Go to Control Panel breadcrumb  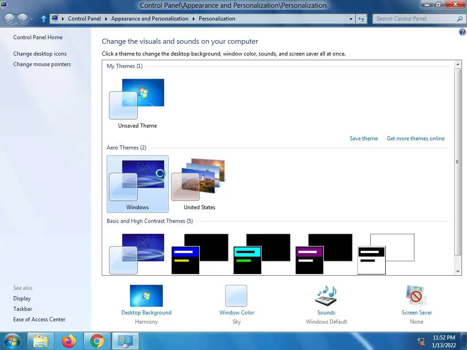(x=84, y=19)
